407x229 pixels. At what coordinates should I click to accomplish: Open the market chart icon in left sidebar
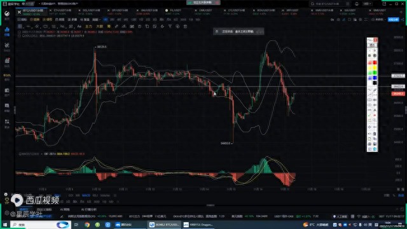point(7,31)
